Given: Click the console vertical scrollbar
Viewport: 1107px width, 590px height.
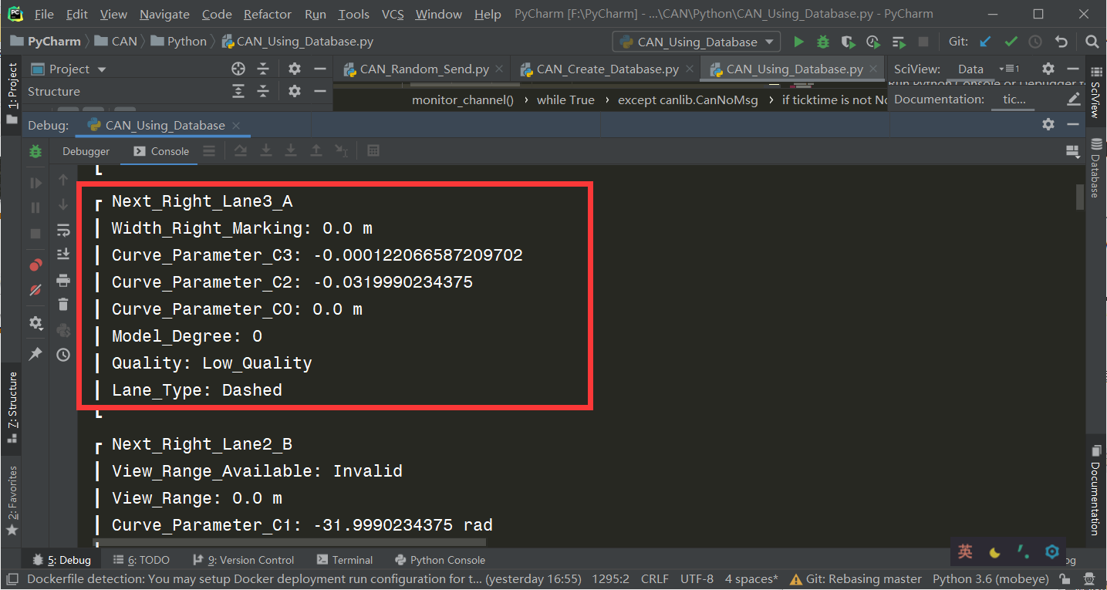Looking at the screenshot, I should coord(1080,197).
